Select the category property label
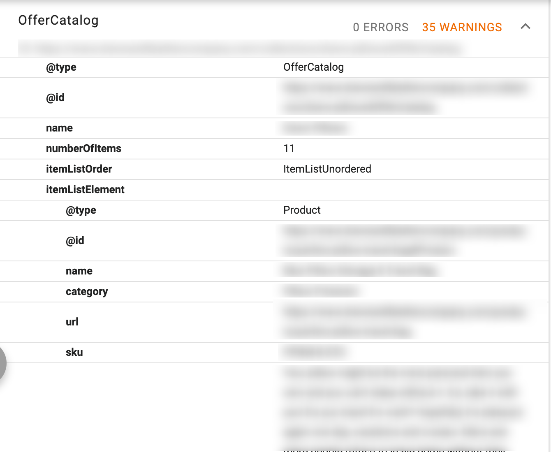 87,291
